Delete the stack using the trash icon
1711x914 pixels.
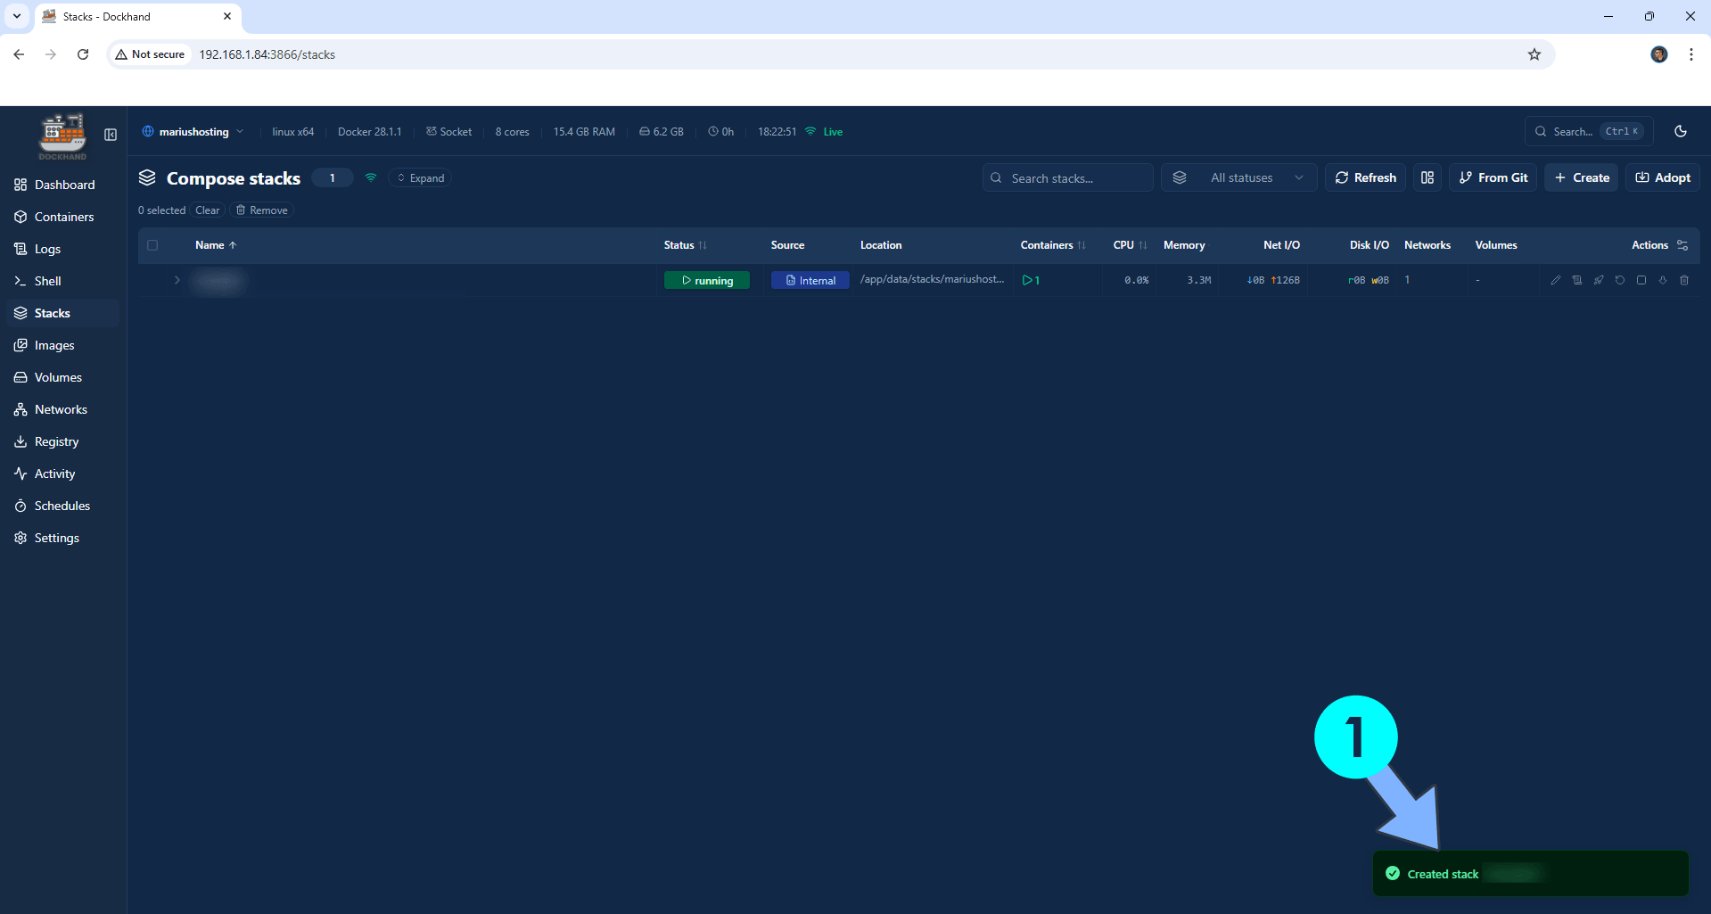pyautogui.click(x=1684, y=280)
